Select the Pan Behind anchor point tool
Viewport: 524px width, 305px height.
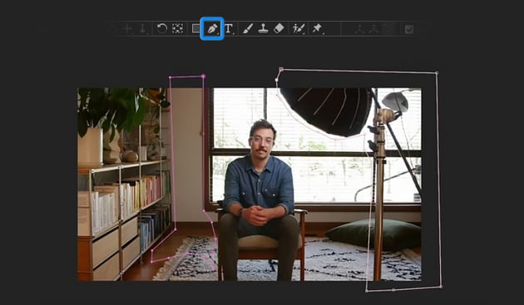(x=177, y=29)
